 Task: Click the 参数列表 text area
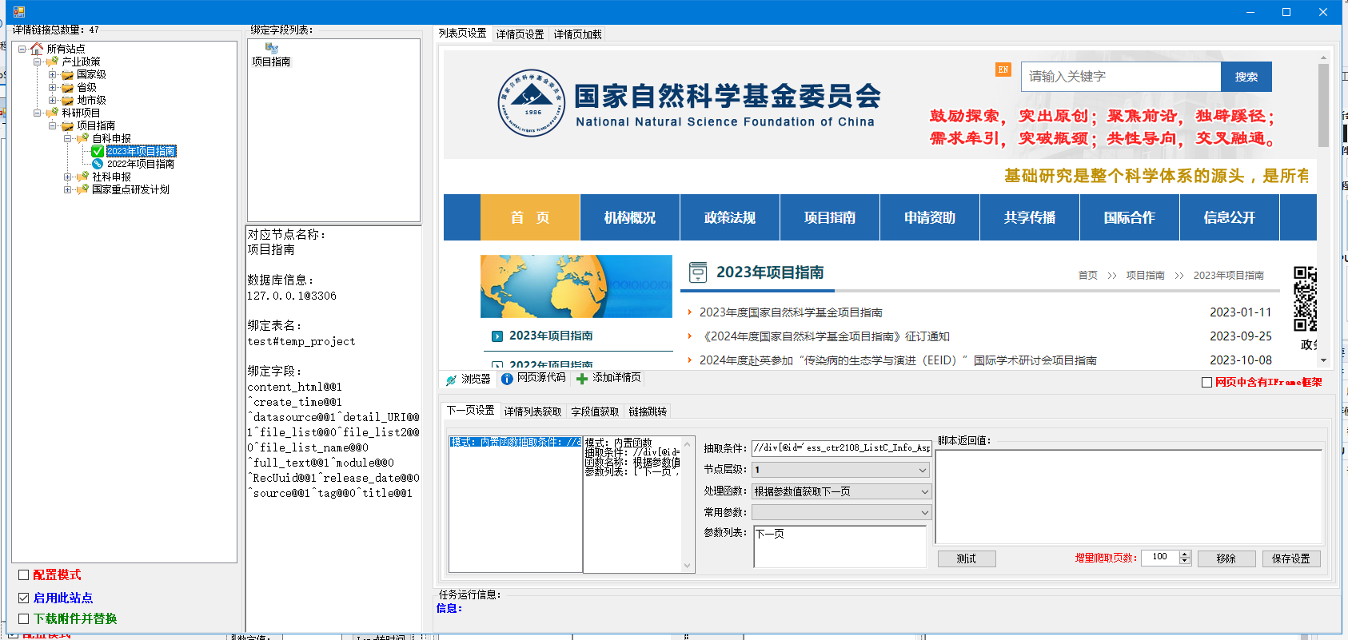pyautogui.click(x=840, y=547)
